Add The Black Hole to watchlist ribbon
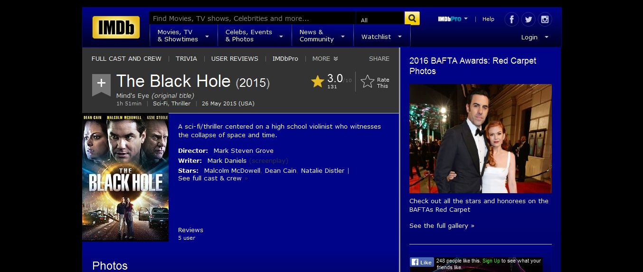 (x=101, y=84)
